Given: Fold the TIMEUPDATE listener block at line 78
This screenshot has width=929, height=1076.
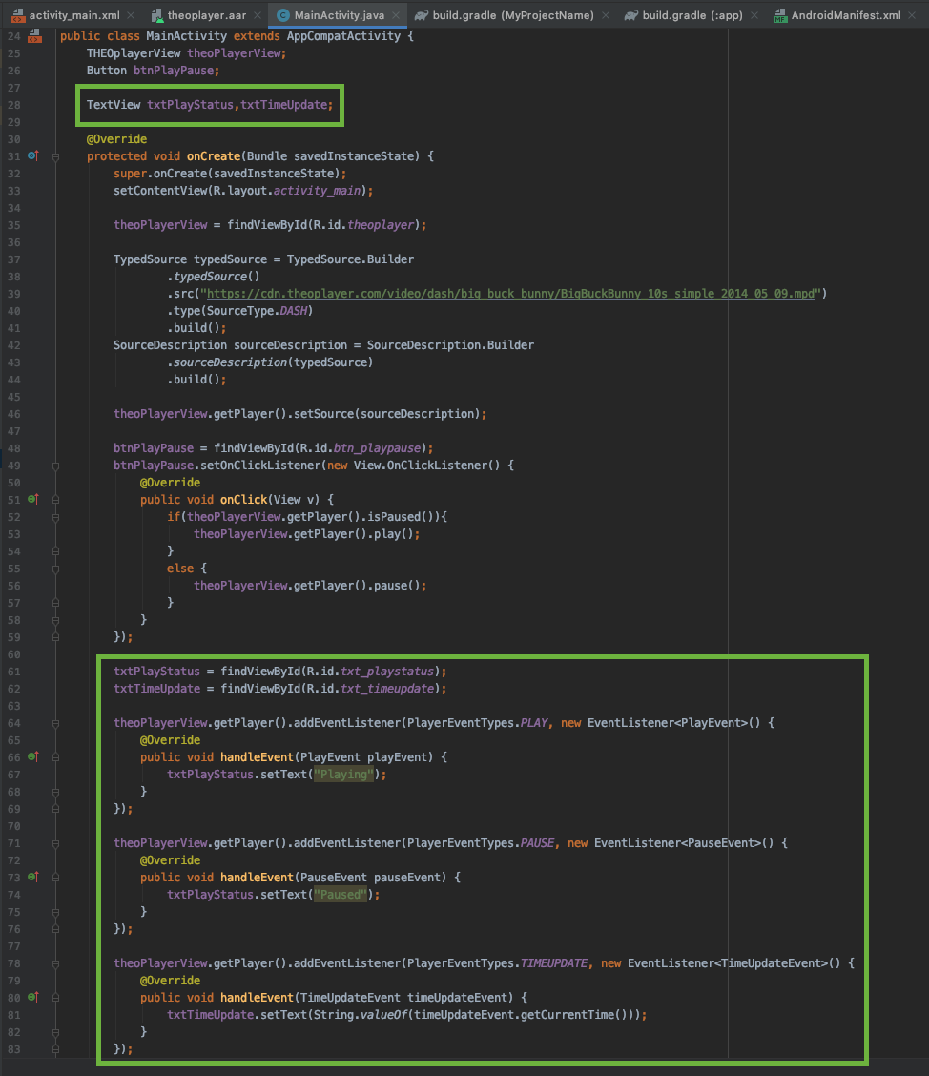Looking at the screenshot, I should point(56,963).
